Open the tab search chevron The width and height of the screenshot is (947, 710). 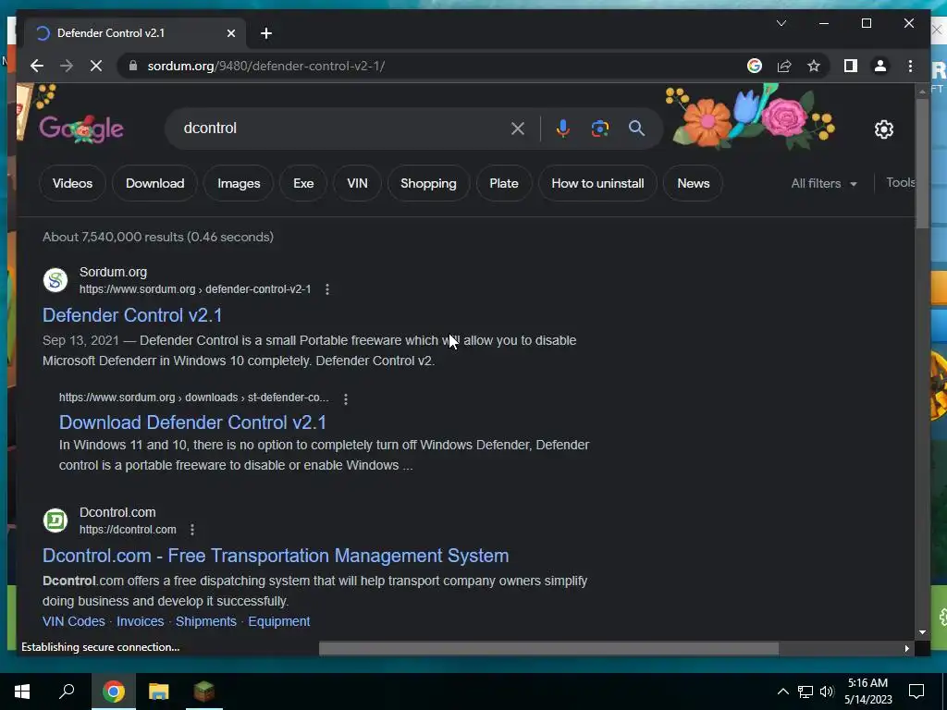pos(781,23)
